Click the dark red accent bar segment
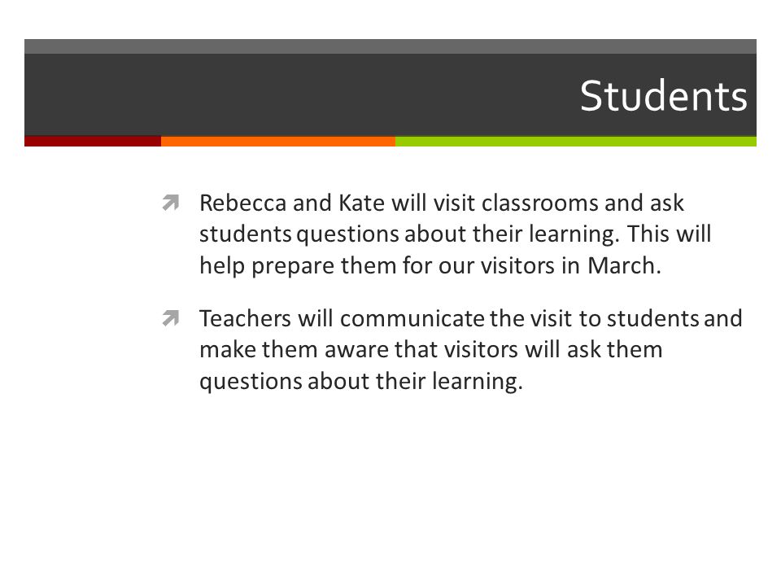Viewport: 781px width, 586px height. (93, 141)
